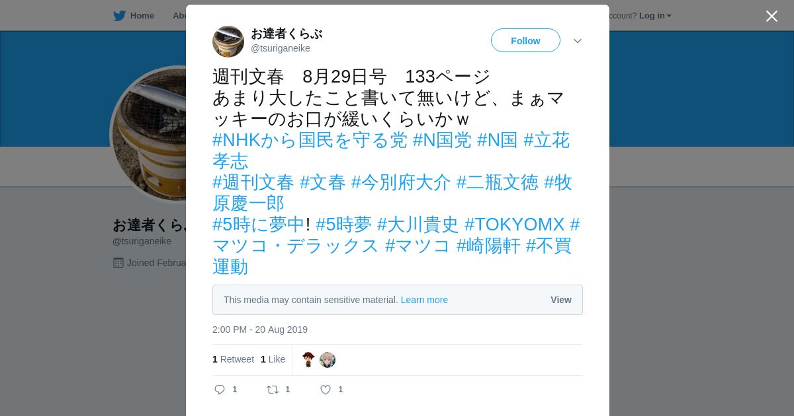
Task: Open the tweet timestamp 20 Aug 2019
Action: 260,329
